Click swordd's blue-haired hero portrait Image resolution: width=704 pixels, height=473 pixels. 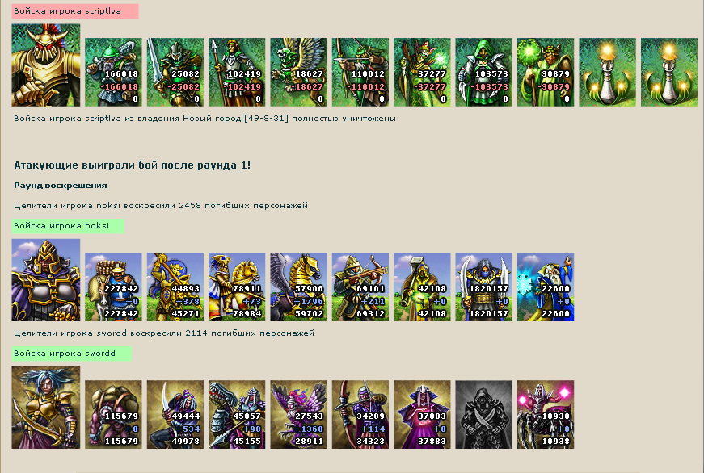point(46,408)
